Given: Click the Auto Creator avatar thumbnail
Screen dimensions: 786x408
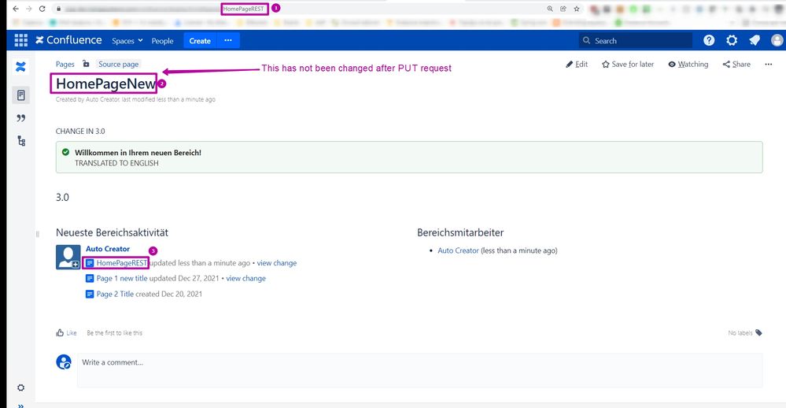Looking at the screenshot, I should [68, 257].
